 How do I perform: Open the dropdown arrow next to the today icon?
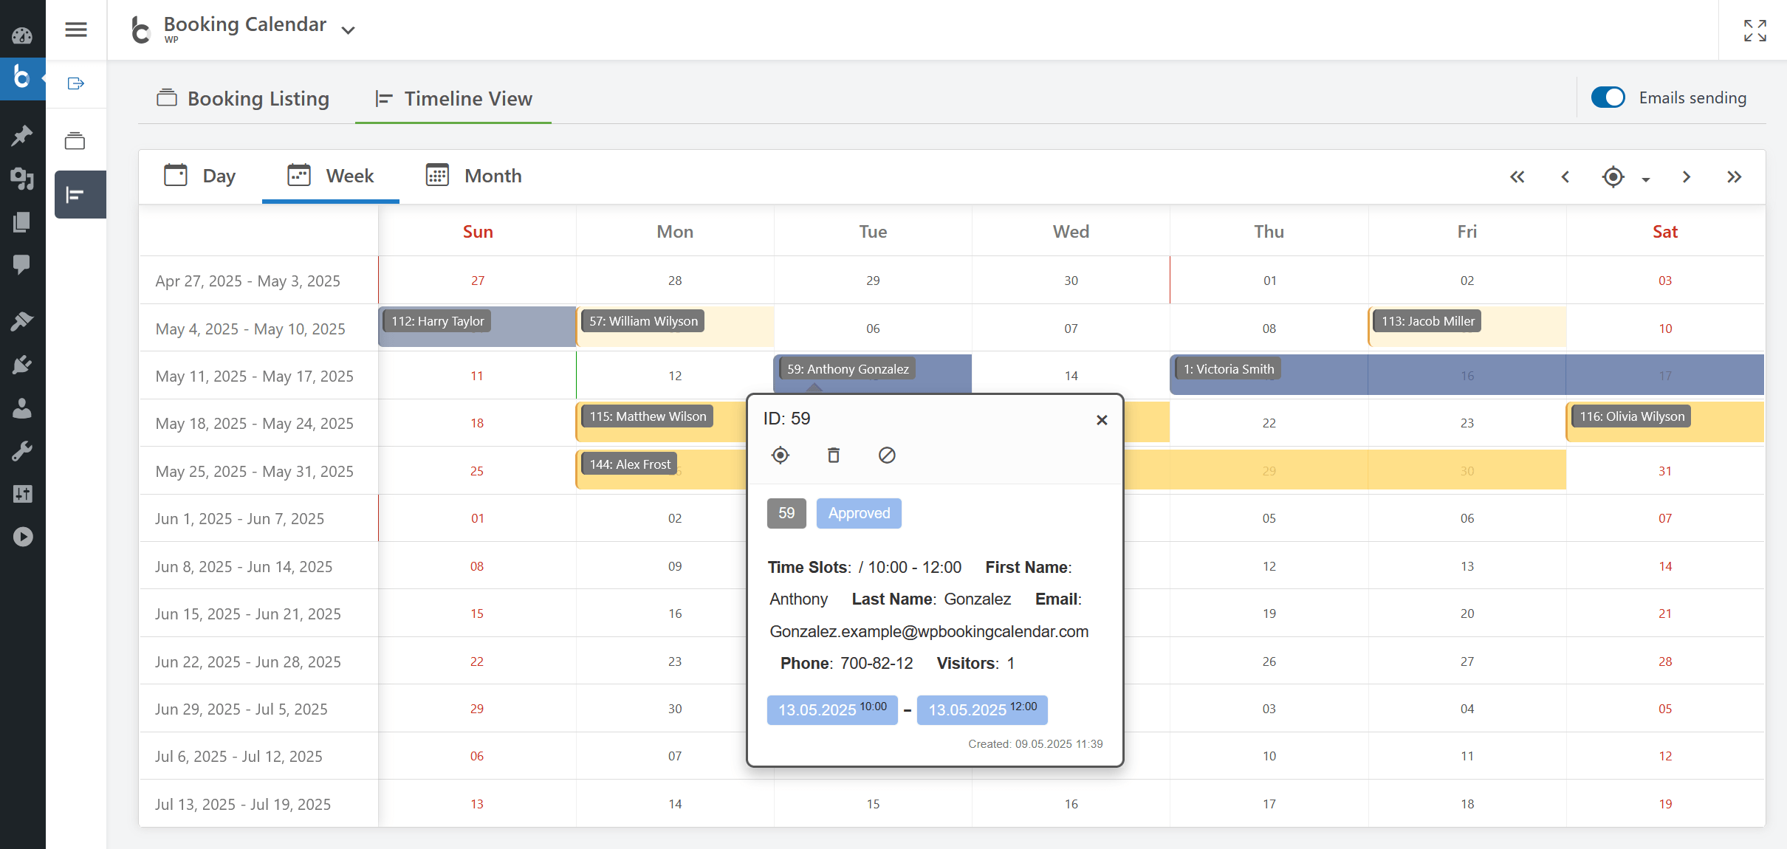tap(1646, 179)
